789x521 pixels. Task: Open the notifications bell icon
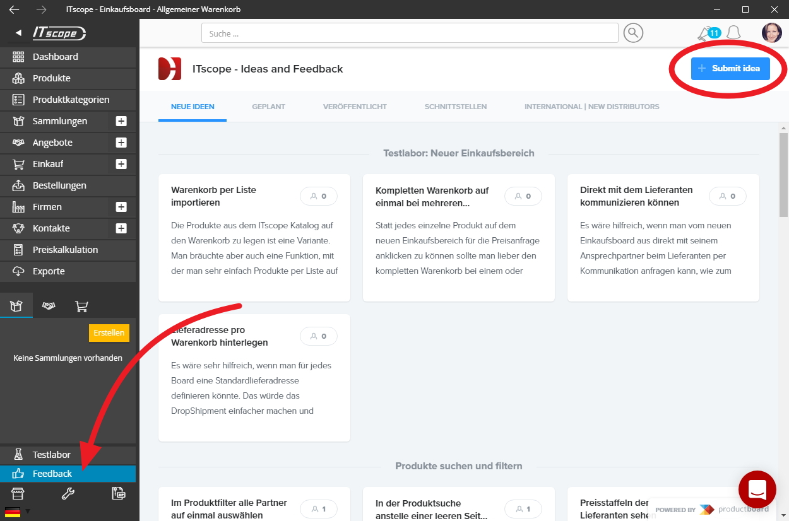pos(733,33)
